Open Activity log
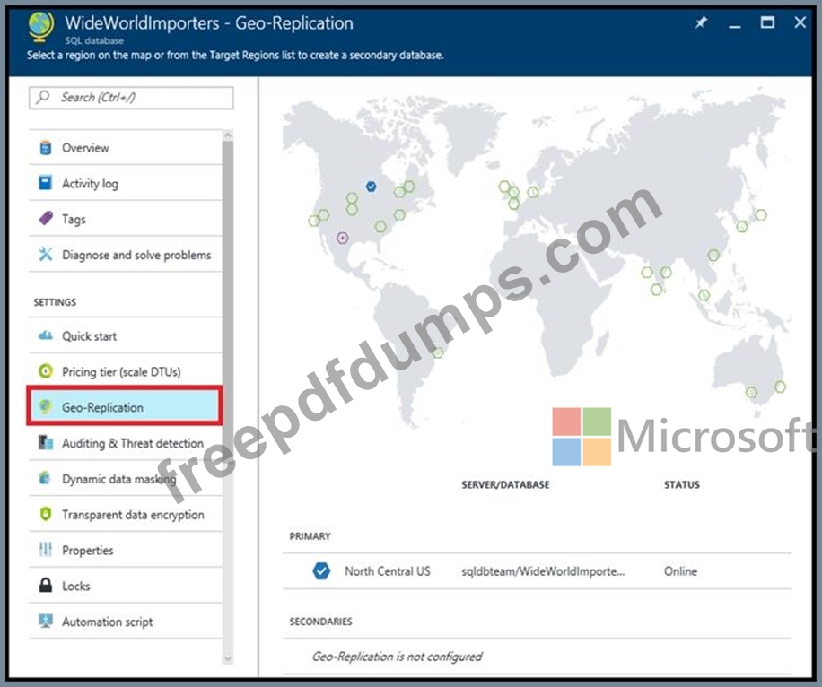This screenshot has height=687, width=822. pos(126,183)
